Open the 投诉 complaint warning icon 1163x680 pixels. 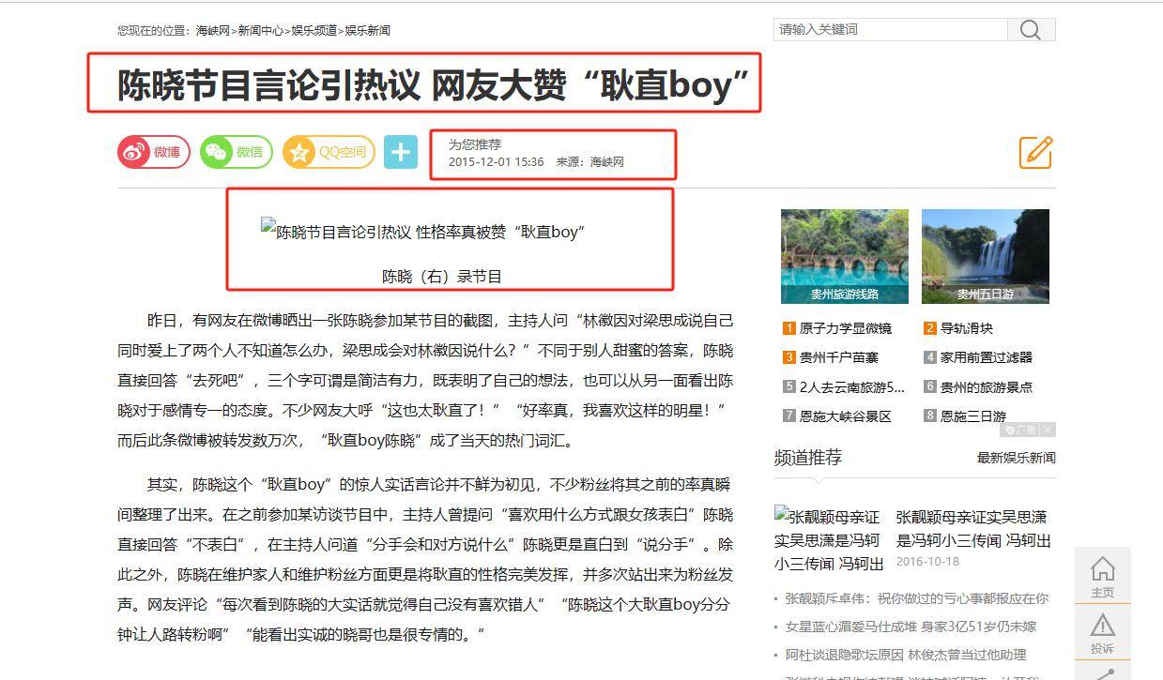coord(1102,632)
